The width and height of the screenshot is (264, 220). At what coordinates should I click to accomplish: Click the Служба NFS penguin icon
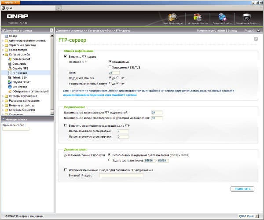point(10,68)
